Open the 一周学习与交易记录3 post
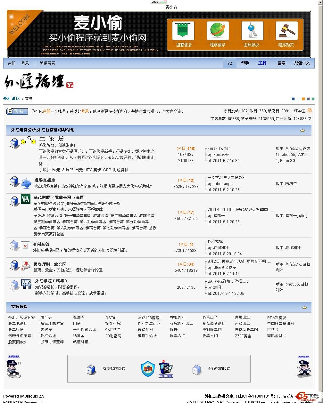Screen dimensions: 323x403 (x=226, y=178)
